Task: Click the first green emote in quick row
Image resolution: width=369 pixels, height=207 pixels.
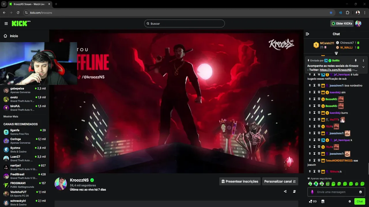Action: pos(310,184)
